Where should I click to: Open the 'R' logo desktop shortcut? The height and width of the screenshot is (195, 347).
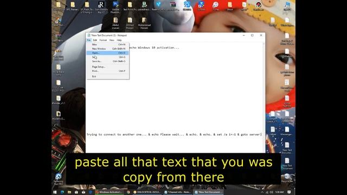(101, 7)
